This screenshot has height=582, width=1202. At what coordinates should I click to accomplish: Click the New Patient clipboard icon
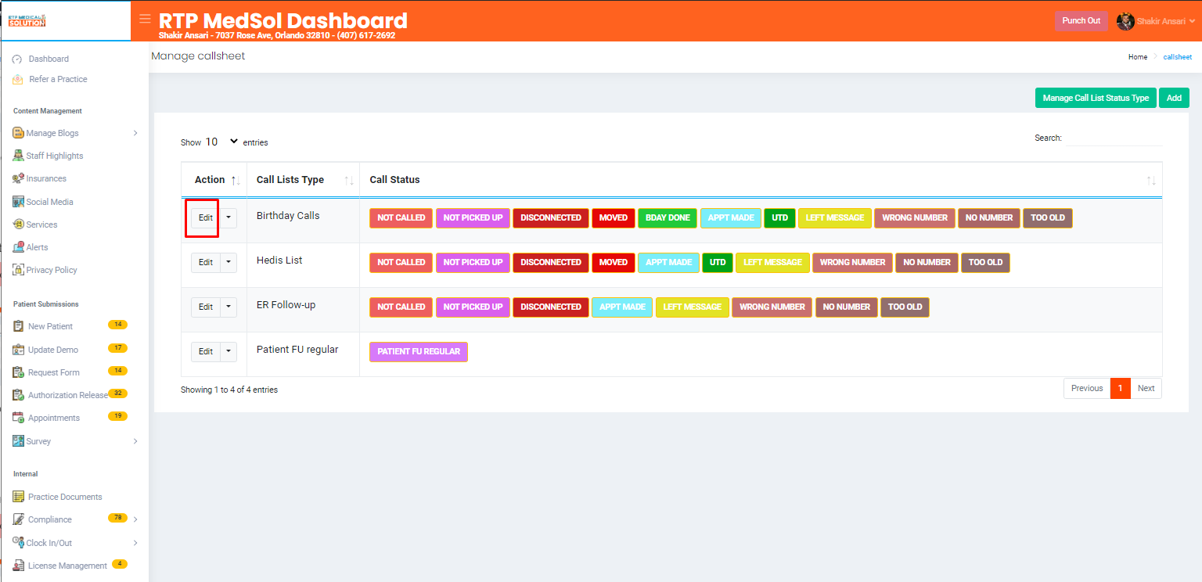[x=18, y=326]
